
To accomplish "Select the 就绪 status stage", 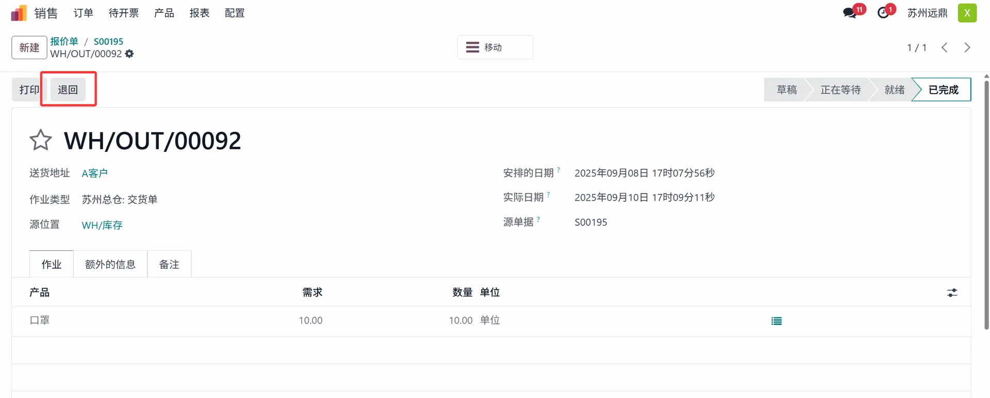I will point(895,90).
